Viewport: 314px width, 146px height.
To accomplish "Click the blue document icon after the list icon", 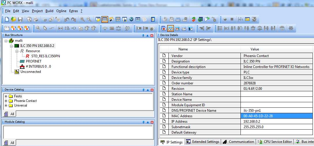I will coord(153,19).
